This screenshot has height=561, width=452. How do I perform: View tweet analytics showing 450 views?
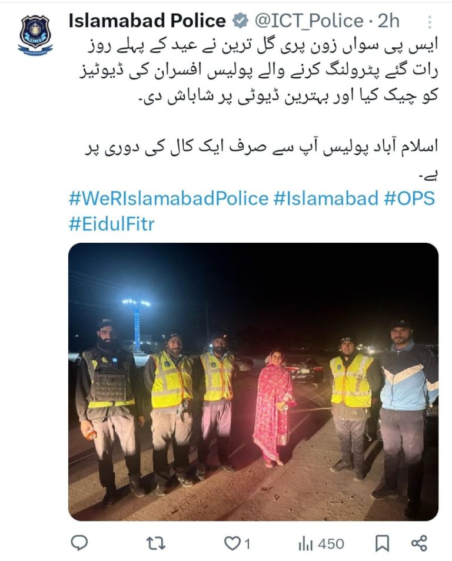point(321,544)
